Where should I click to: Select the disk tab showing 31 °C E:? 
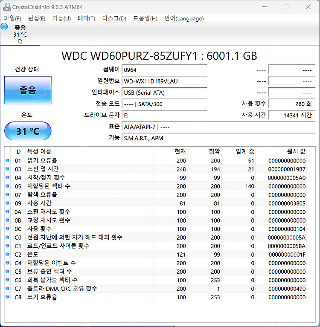(20, 34)
